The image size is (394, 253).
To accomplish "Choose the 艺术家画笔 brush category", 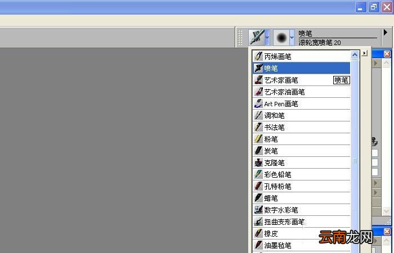I will pos(301,80).
